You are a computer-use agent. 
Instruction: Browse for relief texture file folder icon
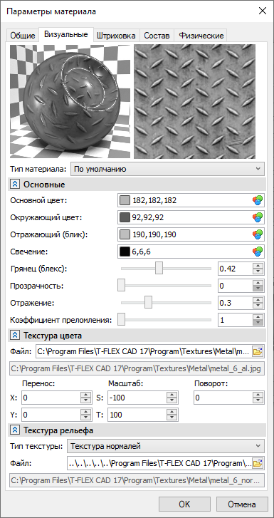257,463
